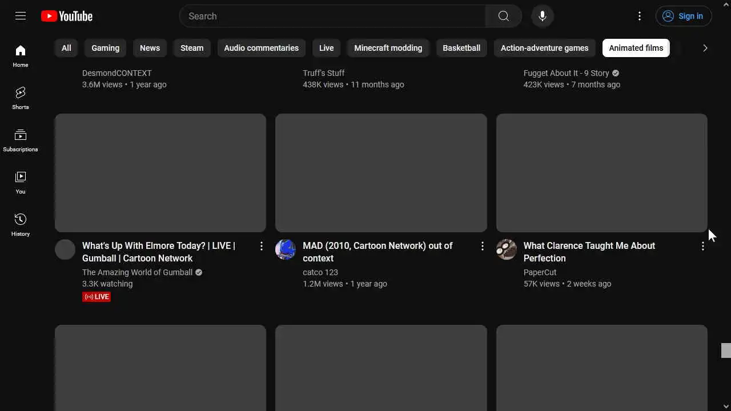This screenshot has height=411, width=731.
Task: Select the Steam filter chip
Action: [192, 48]
